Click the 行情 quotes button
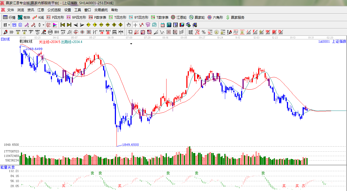The width and height of the screenshot is (347, 191). [9, 17]
